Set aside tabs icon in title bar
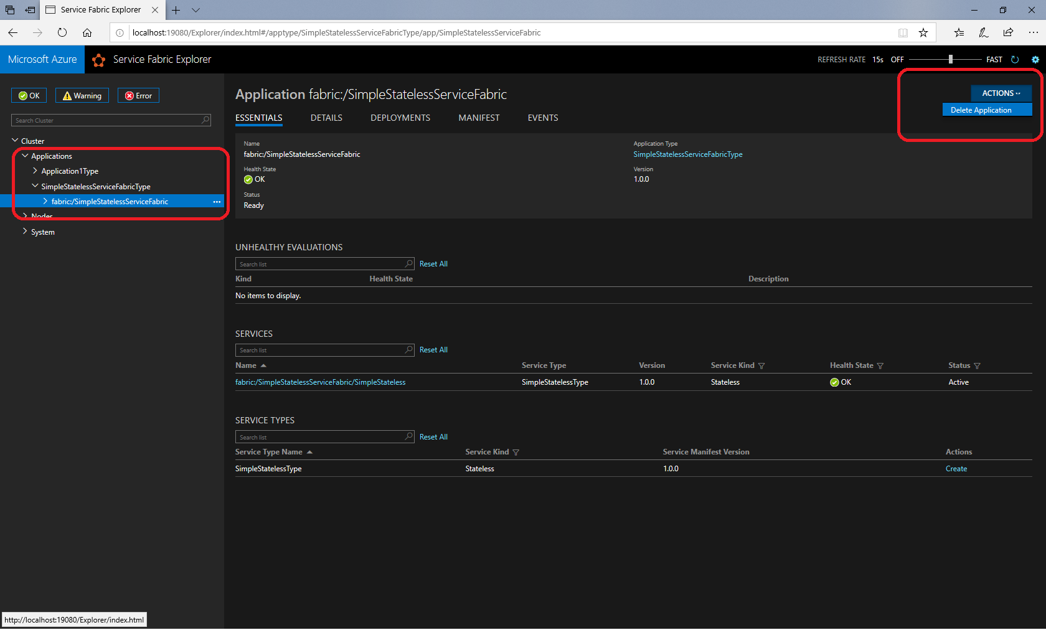1046x630 pixels. coord(30,10)
